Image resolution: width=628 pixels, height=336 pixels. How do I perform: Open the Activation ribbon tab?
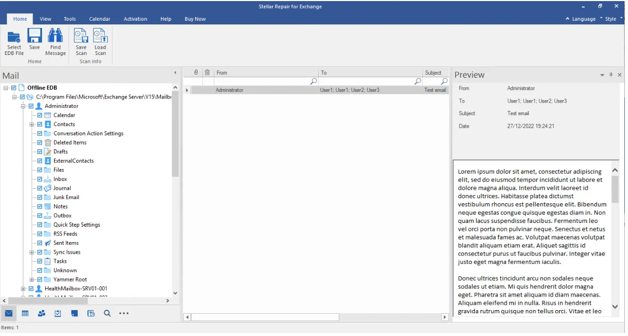point(135,19)
